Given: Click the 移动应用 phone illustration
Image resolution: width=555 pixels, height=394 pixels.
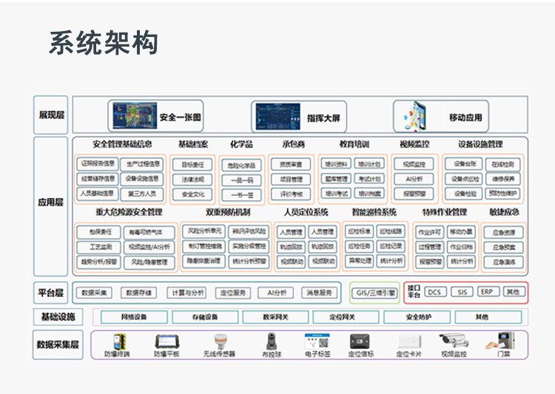Looking at the screenshot, I should point(415,116).
